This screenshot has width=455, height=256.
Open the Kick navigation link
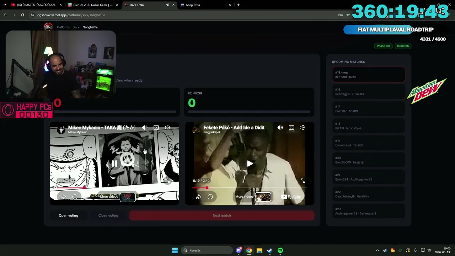(x=76, y=27)
